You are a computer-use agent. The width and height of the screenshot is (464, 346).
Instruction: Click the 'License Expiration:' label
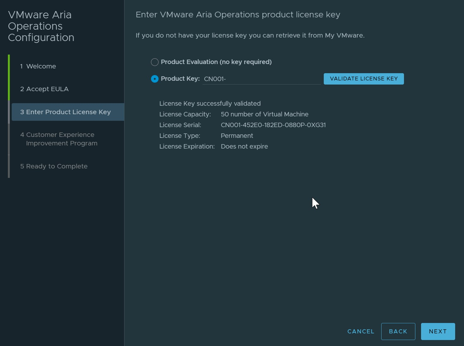187,146
